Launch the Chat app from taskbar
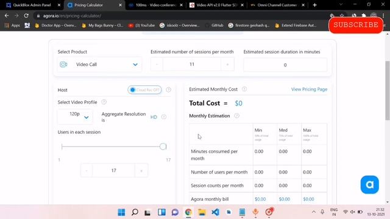Screen dimensions: 390x219 [175, 212]
